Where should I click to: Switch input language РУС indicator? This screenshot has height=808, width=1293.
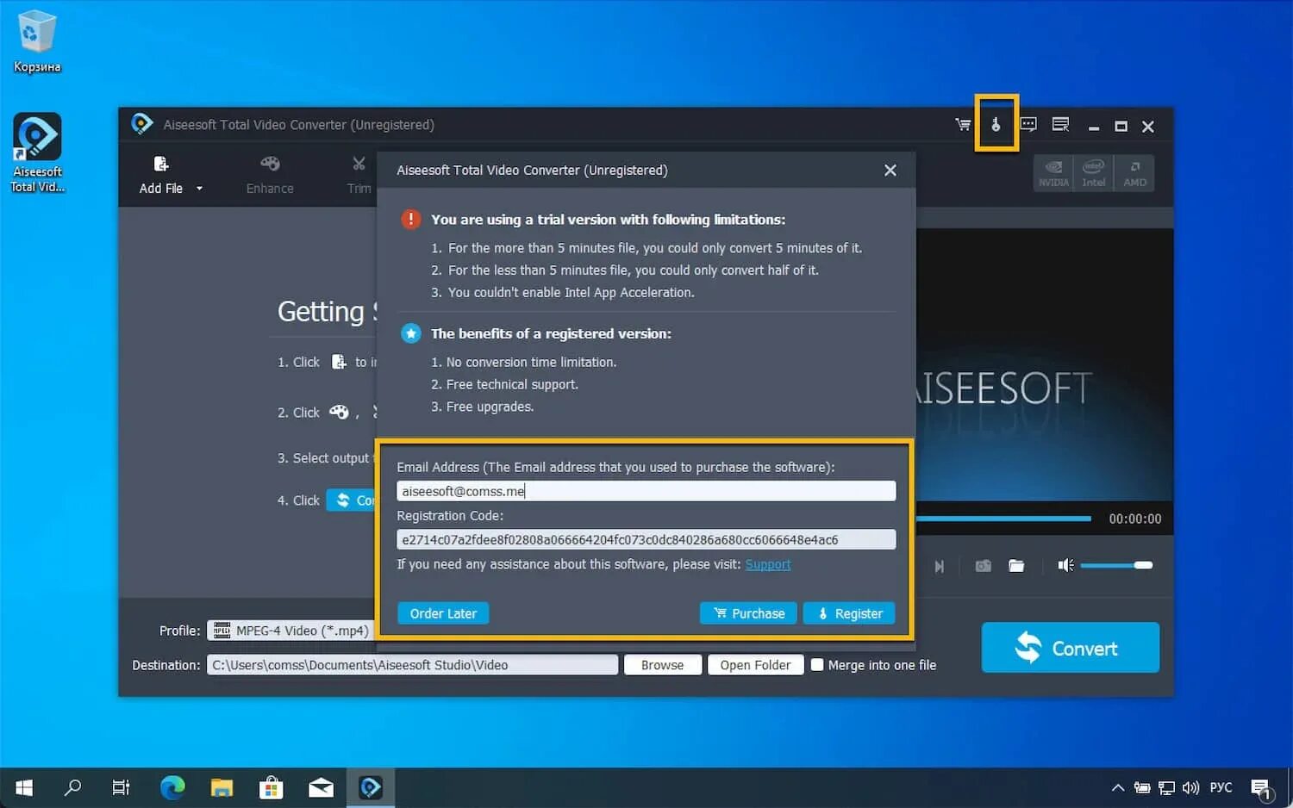pos(1221,787)
